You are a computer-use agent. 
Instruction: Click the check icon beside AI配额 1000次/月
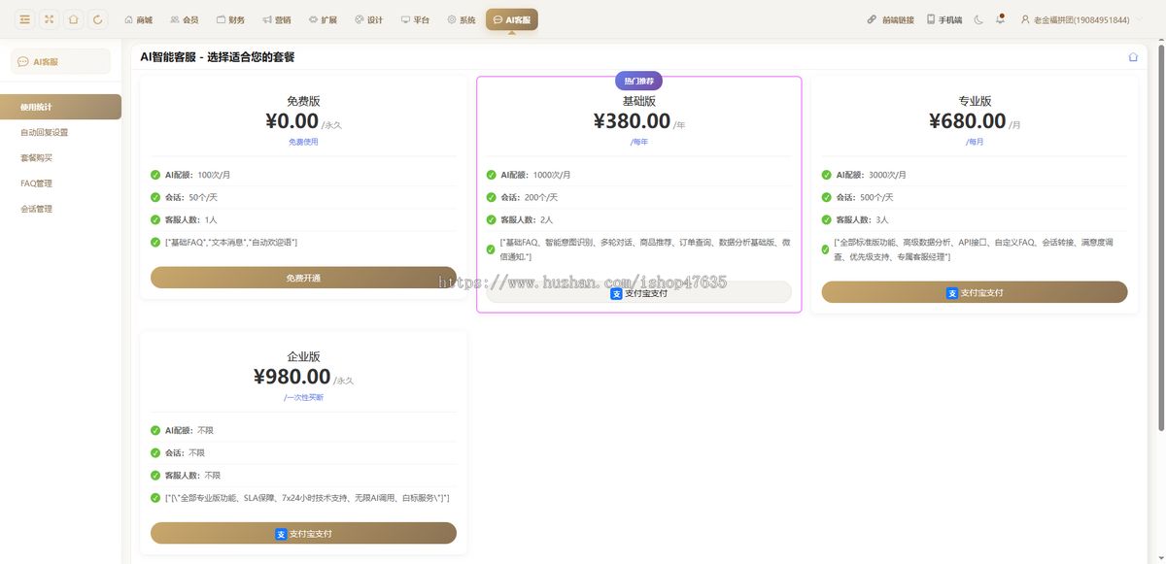492,175
